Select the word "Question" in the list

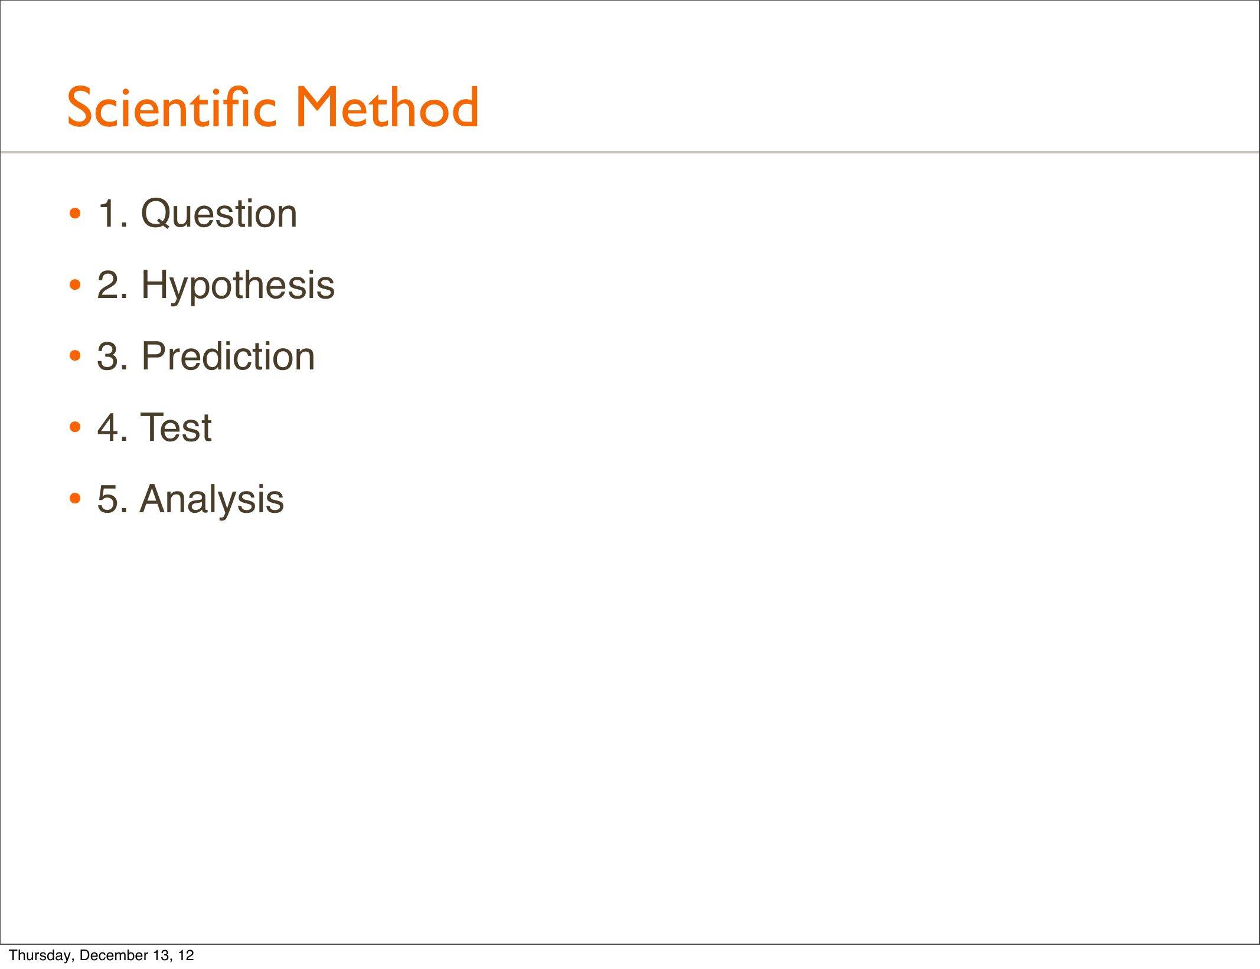tap(218, 213)
